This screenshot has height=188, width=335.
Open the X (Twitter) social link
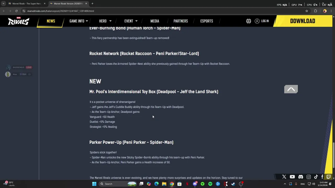click(284, 177)
